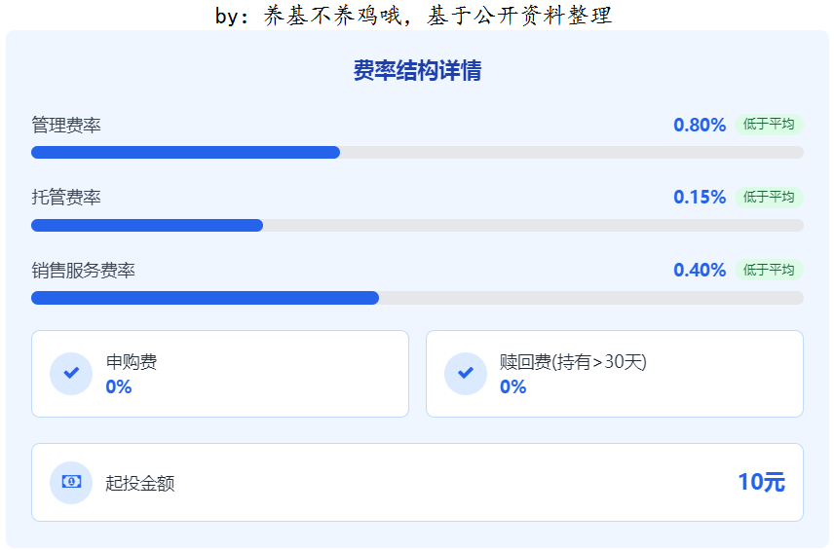The image size is (834, 550).
Task: Click the 低于平均 badge for 托管费率
Action: [769, 198]
